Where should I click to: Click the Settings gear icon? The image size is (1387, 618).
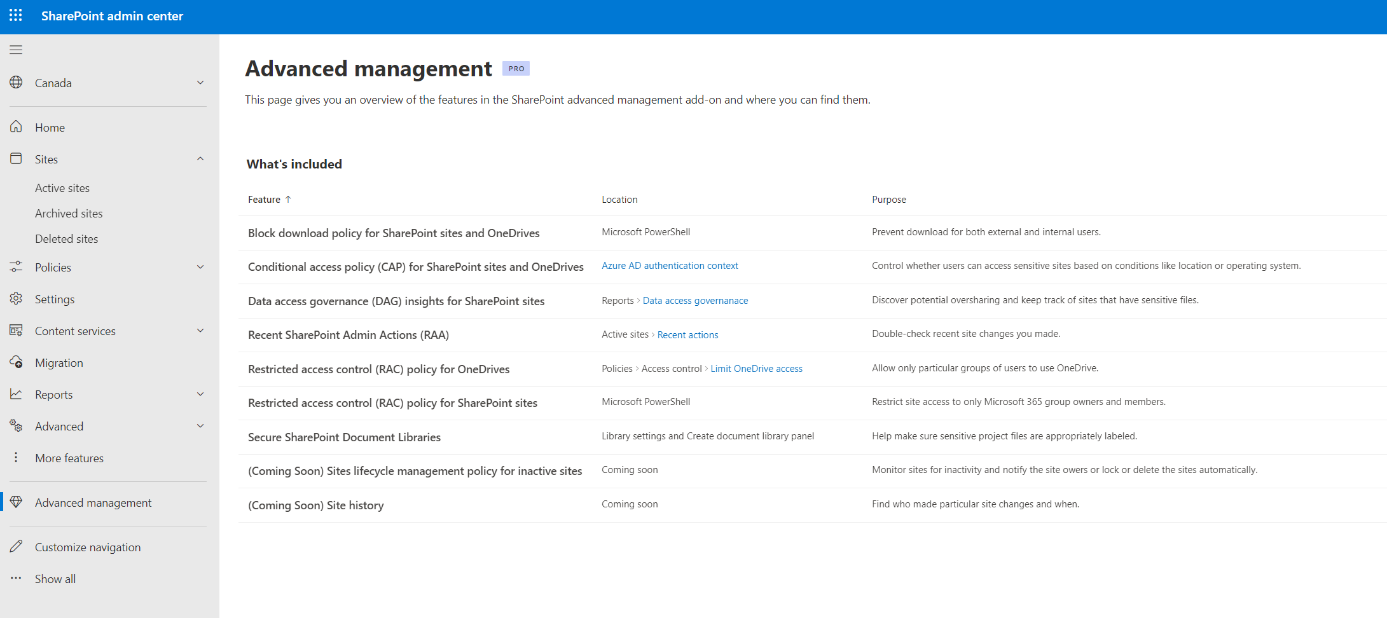pos(16,298)
